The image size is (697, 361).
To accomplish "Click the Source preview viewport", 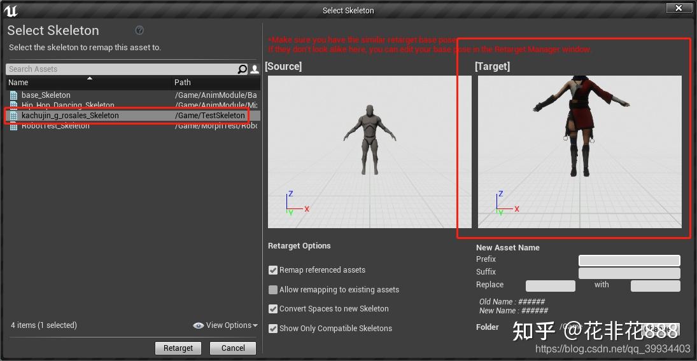I will coord(369,152).
